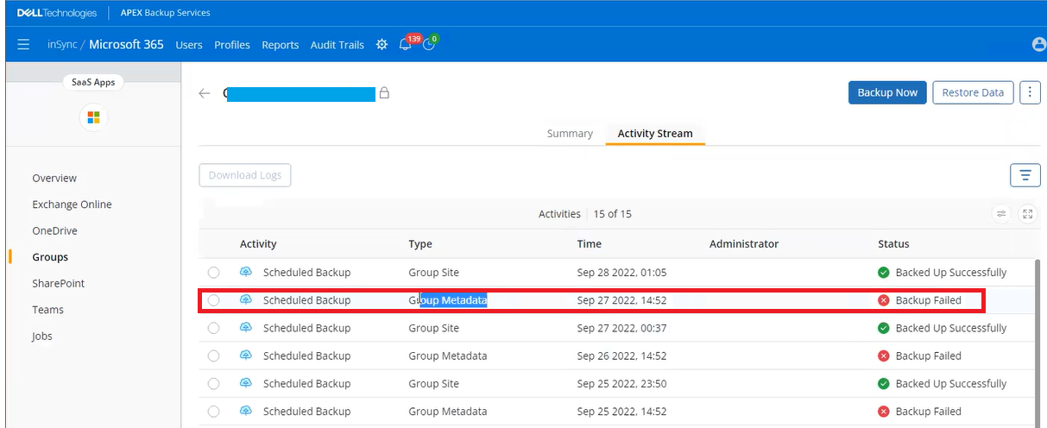Switch to the Summary tab
This screenshot has width=1047, height=428.
pos(570,134)
